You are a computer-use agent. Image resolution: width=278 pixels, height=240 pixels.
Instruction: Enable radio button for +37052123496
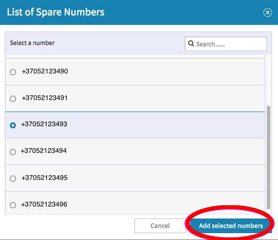[13, 205]
